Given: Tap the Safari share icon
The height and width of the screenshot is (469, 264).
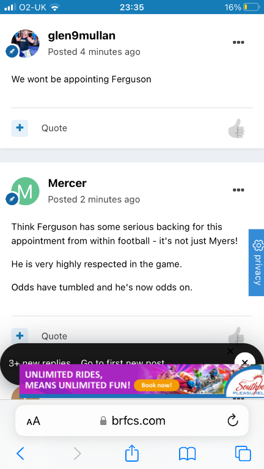Looking at the screenshot, I should [132, 453].
